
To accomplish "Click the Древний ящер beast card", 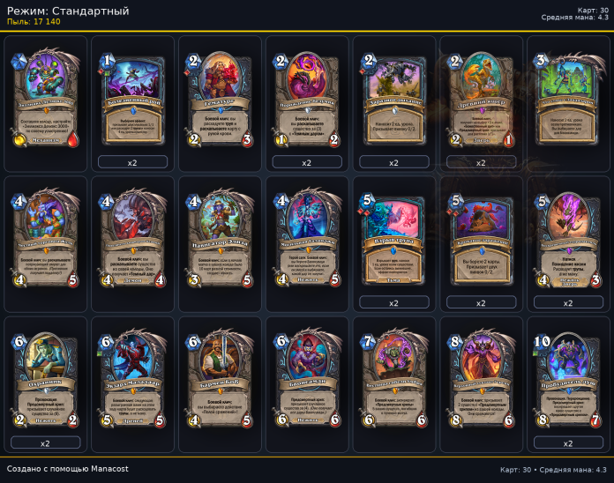I will point(481,100).
